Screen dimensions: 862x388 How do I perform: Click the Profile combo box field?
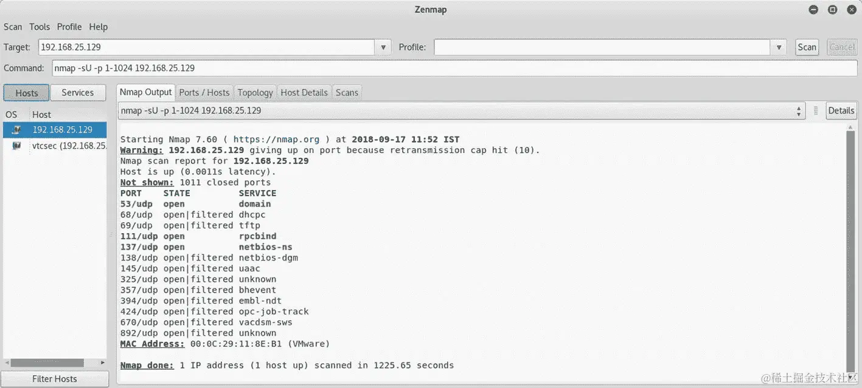tap(602, 47)
